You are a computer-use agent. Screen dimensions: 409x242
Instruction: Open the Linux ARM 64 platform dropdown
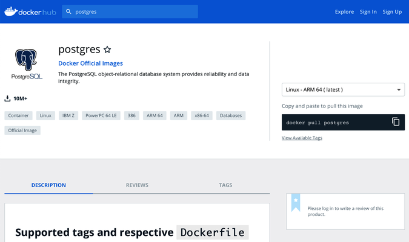[x=343, y=89]
